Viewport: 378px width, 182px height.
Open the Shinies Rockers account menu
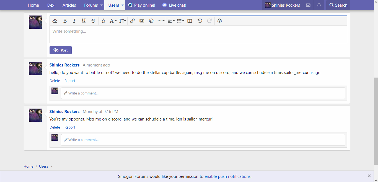pyautogui.click(x=282, y=5)
